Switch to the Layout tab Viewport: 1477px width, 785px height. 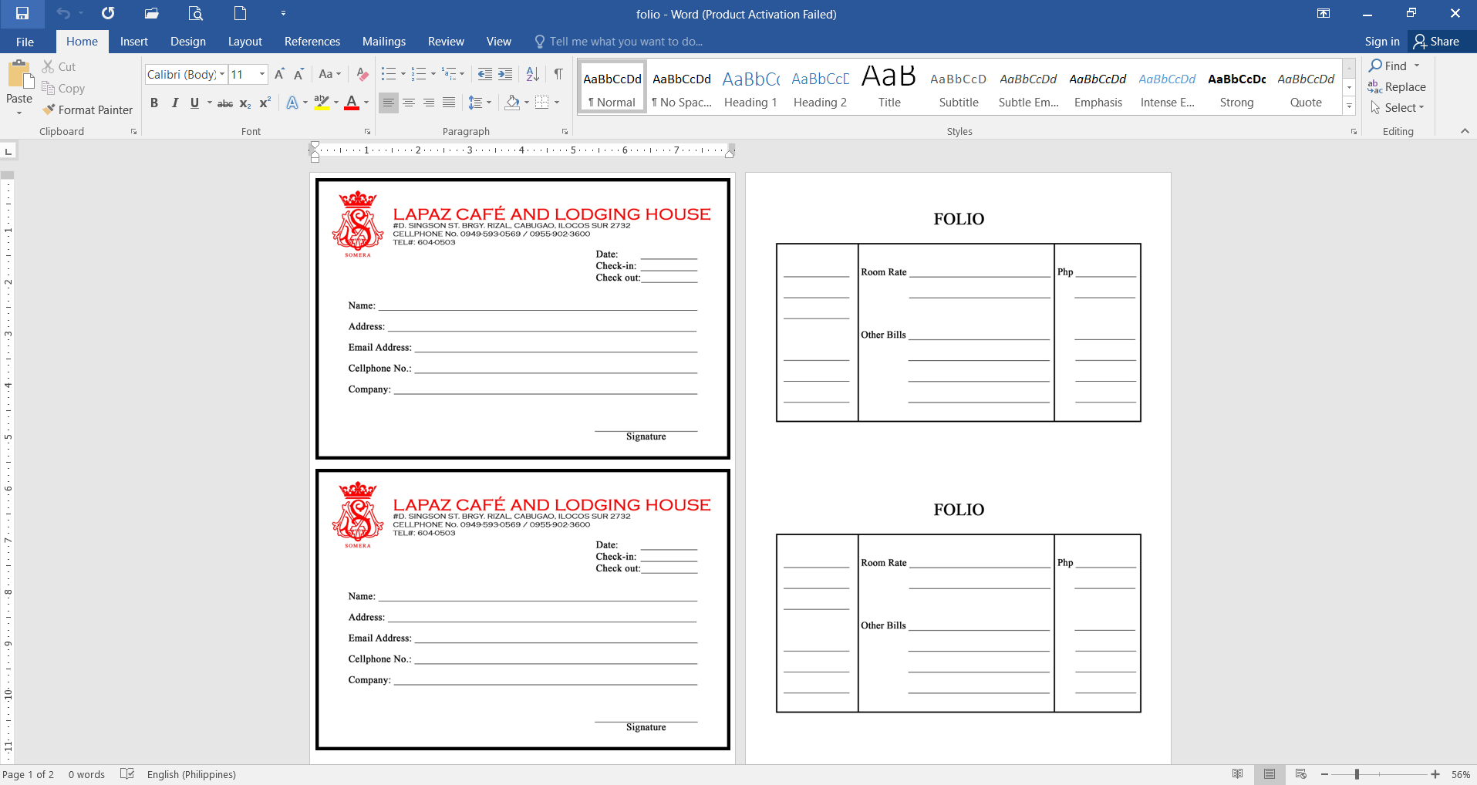point(245,42)
